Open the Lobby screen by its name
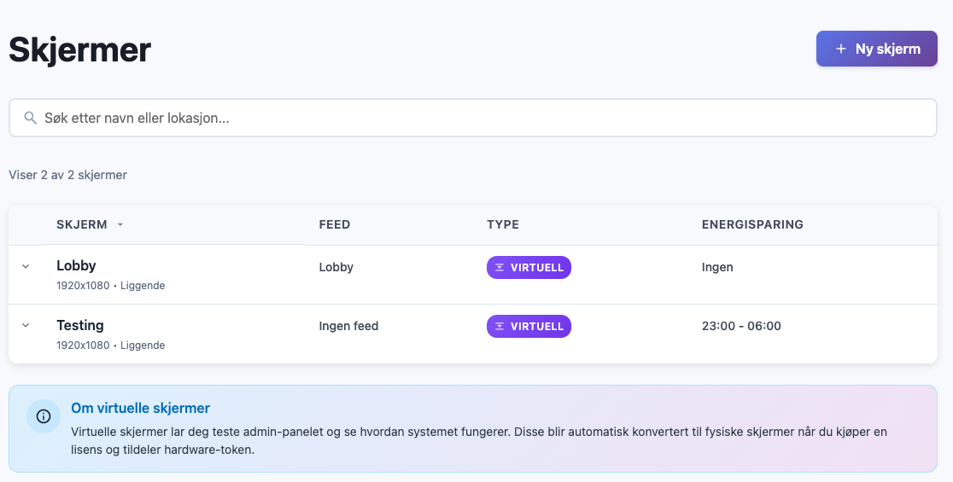Viewport: 953px width, 482px height. click(x=76, y=265)
